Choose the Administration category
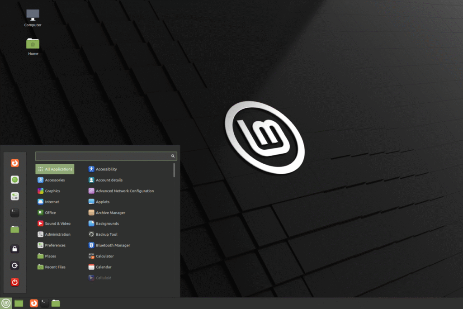 click(55, 234)
